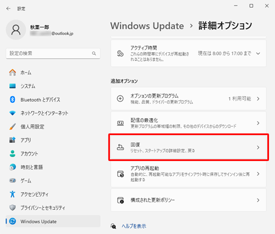Viewport: 275px width, 234px height.
Task: Click the 詳細オプション page title
Action: 226,26
